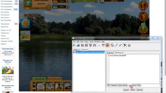Toggle the Recording dot icon in the Charles toolbar
This screenshot has width=166, height=93.
(x=99, y=45)
